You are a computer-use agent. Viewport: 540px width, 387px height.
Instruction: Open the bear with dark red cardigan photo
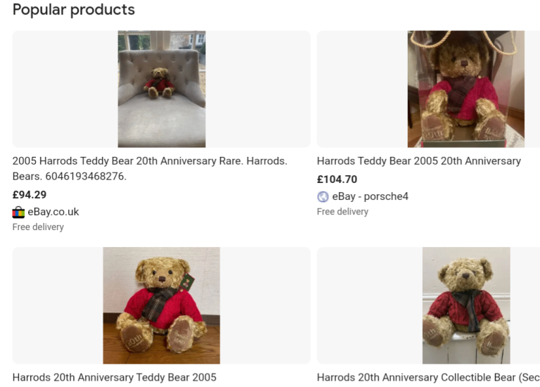coord(466,305)
